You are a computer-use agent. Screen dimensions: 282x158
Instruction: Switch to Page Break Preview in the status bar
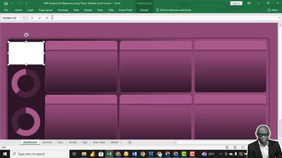[x=243, y=147]
